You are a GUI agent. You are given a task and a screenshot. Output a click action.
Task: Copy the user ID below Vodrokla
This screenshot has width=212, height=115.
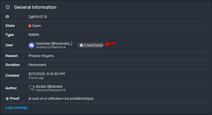[64, 47]
